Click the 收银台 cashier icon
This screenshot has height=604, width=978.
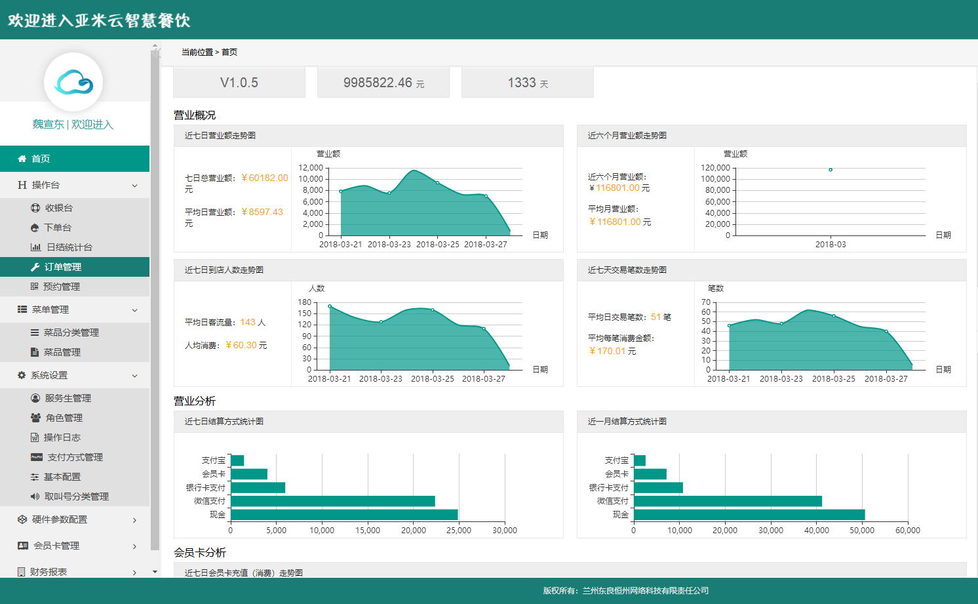click(35, 208)
